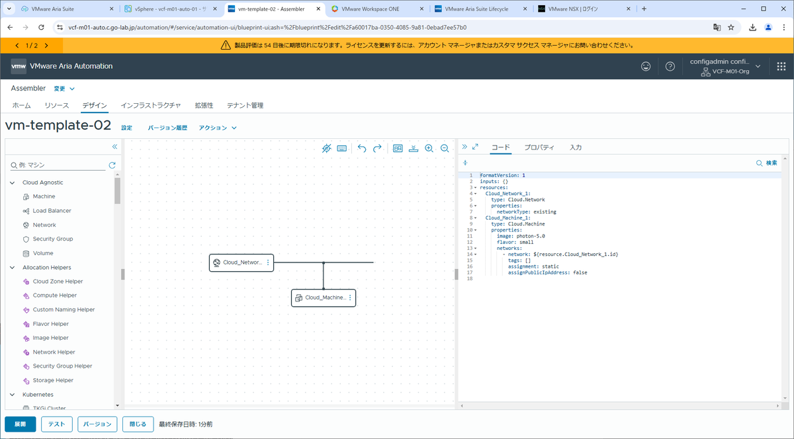Maximize the code editor panel
794x439 pixels.
coord(475,147)
